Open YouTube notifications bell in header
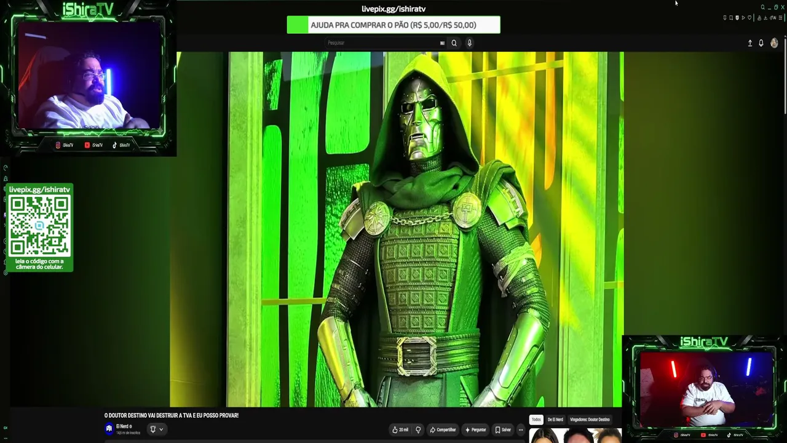This screenshot has height=443, width=787. (761, 43)
